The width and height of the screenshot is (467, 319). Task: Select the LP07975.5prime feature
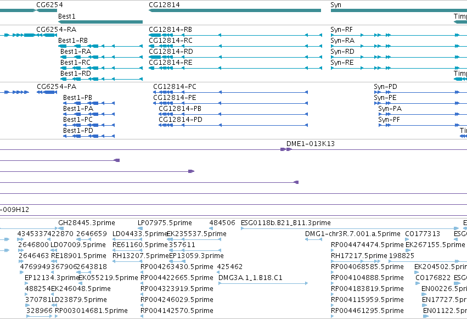165,223
